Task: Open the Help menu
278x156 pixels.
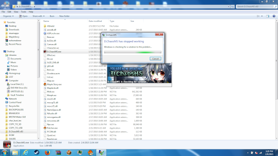Action: 31,12
